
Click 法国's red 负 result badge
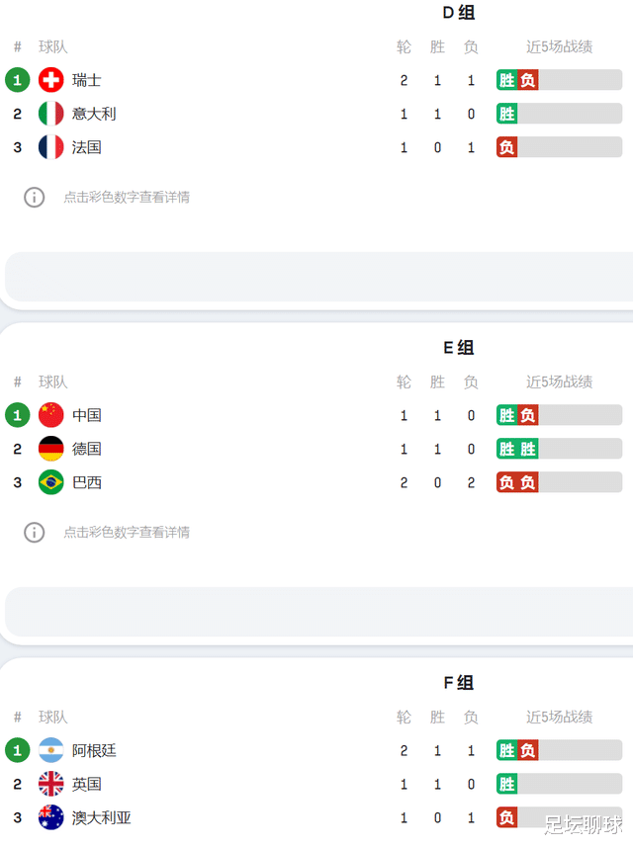pyautogui.click(x=507, y=147)
